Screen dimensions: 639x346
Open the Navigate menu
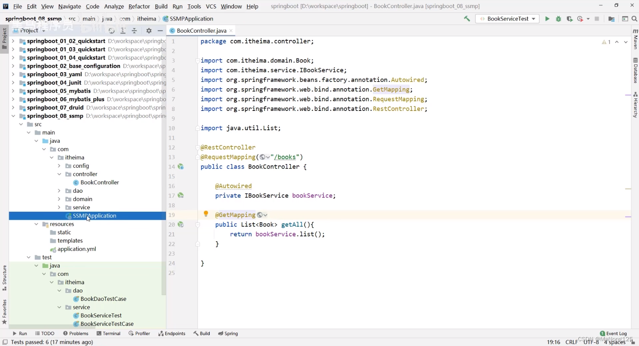pyautogui.click(x=69, y=6)
